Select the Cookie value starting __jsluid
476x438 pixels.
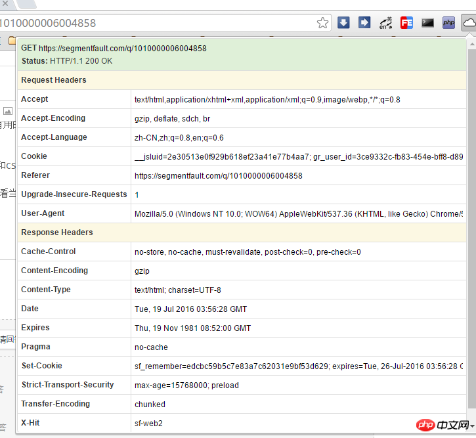(x=299, y=157)
